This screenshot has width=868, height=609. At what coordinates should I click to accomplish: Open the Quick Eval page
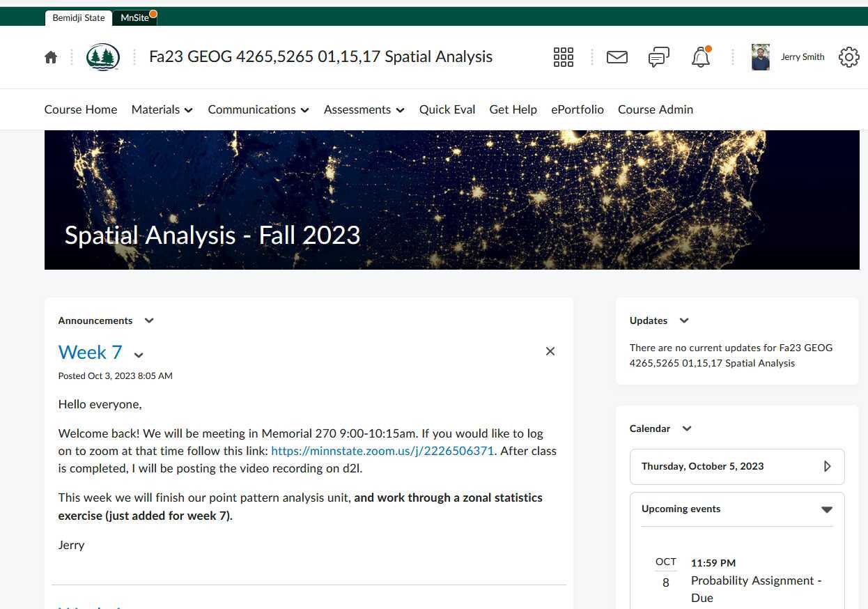pos(447,109)
